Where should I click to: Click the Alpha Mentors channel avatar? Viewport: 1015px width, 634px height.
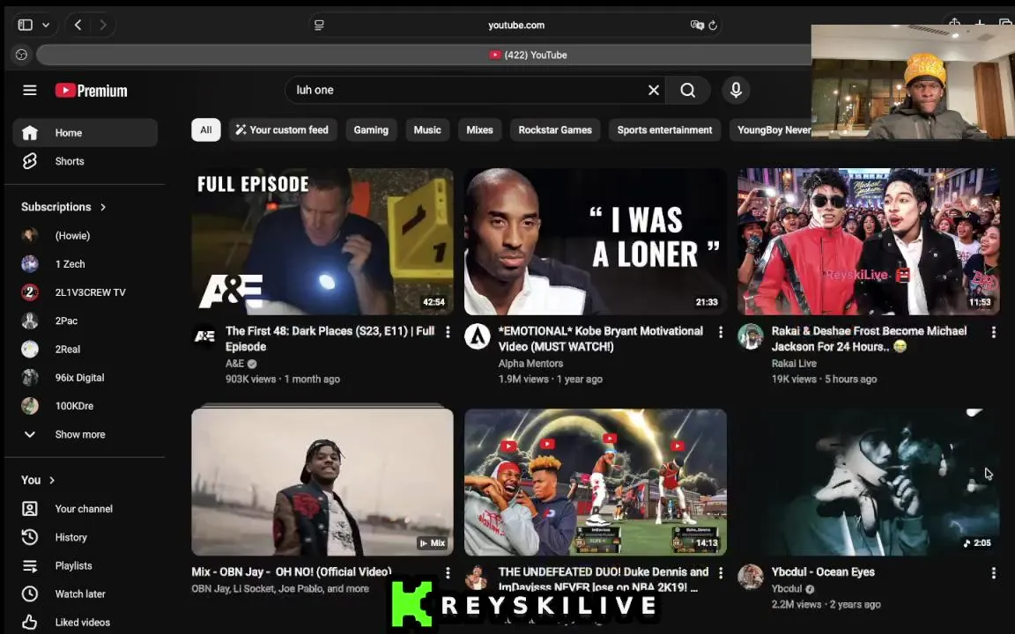478,336
